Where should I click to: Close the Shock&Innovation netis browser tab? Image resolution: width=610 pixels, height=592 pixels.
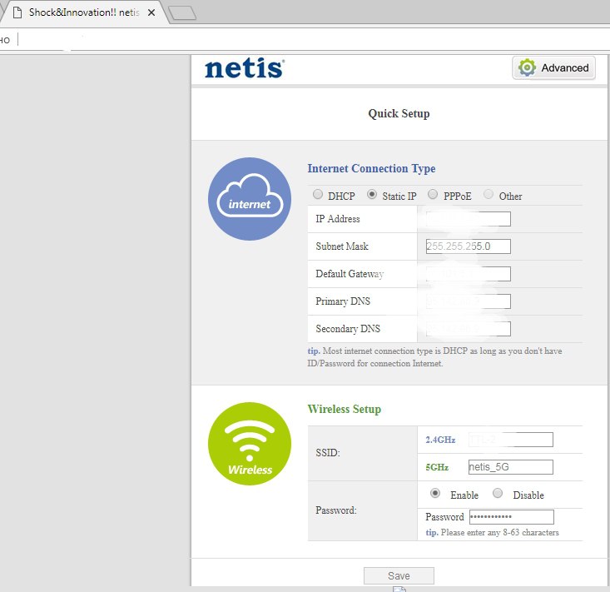point(151,12)
